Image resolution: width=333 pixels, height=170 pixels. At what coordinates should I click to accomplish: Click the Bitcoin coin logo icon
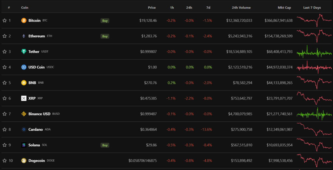(x=24, y=20)
